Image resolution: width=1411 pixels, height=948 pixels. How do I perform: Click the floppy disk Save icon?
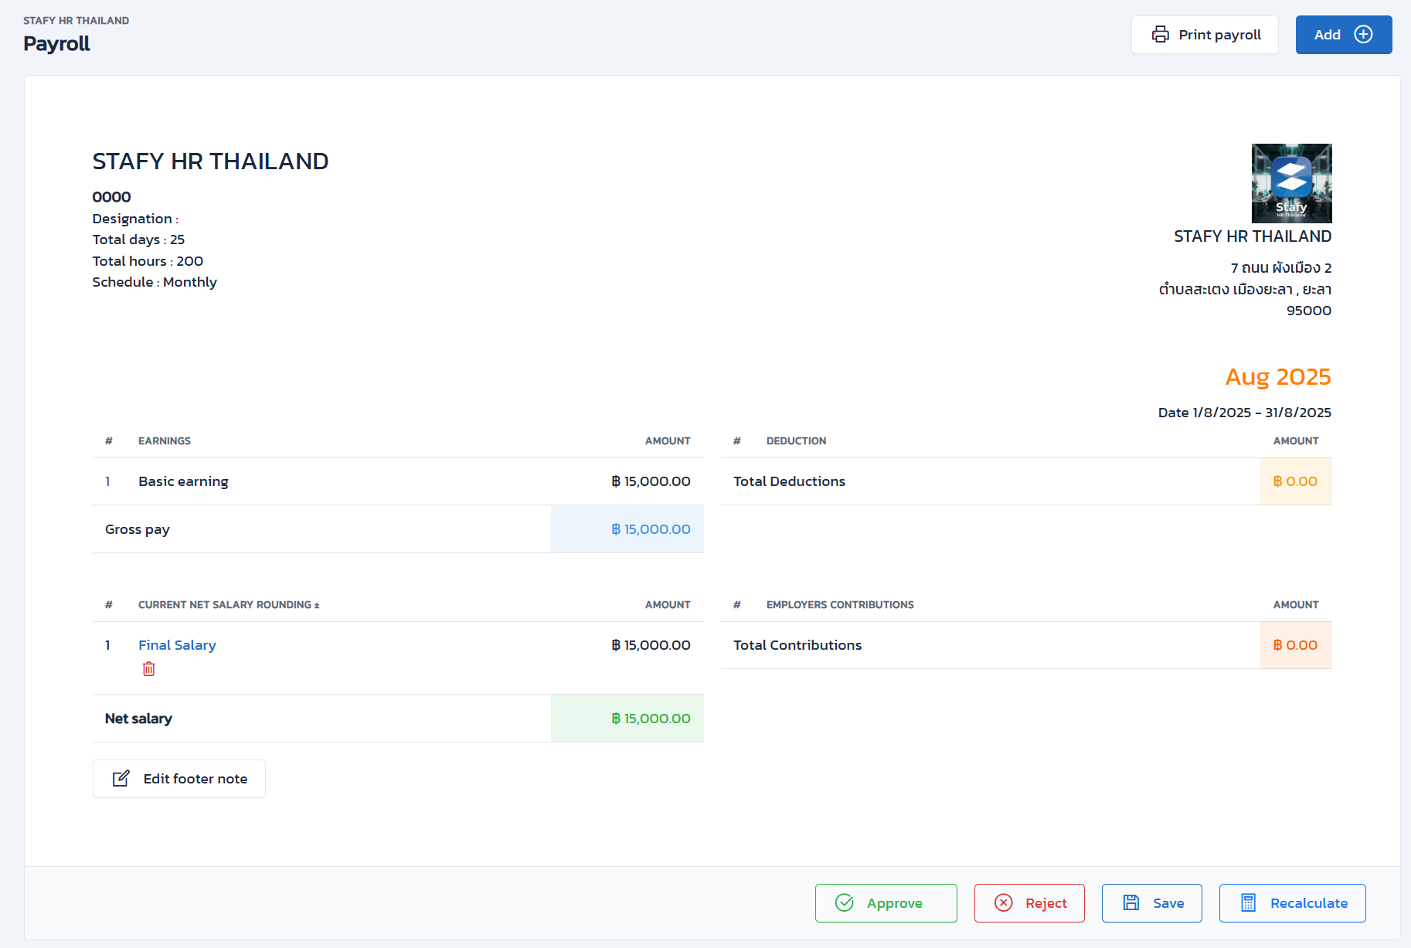pos(1131,903)
